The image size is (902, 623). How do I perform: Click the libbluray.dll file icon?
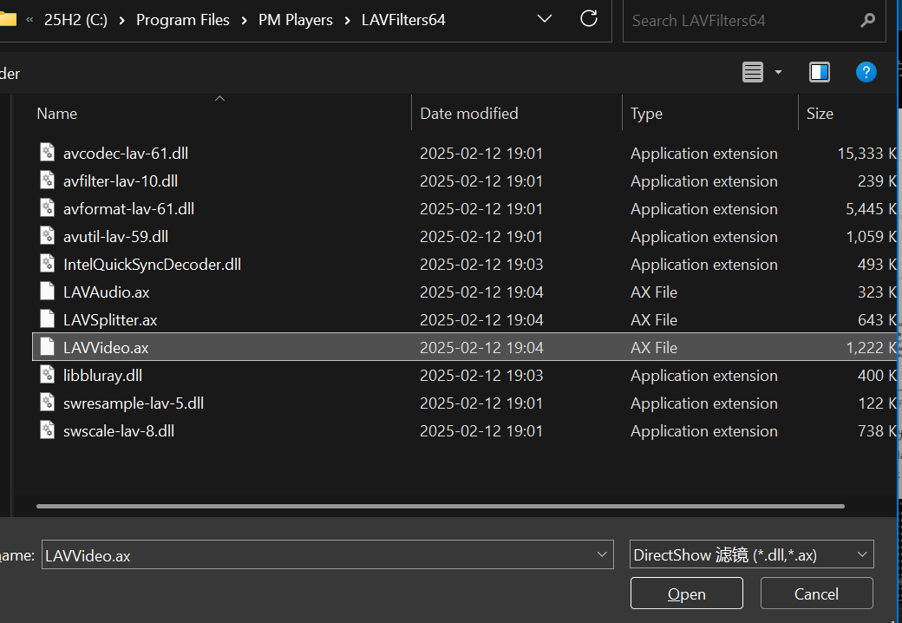47,375
